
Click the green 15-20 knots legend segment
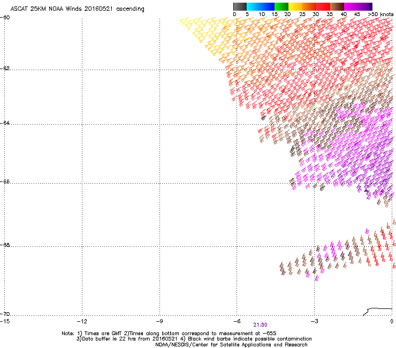(281, 6)
